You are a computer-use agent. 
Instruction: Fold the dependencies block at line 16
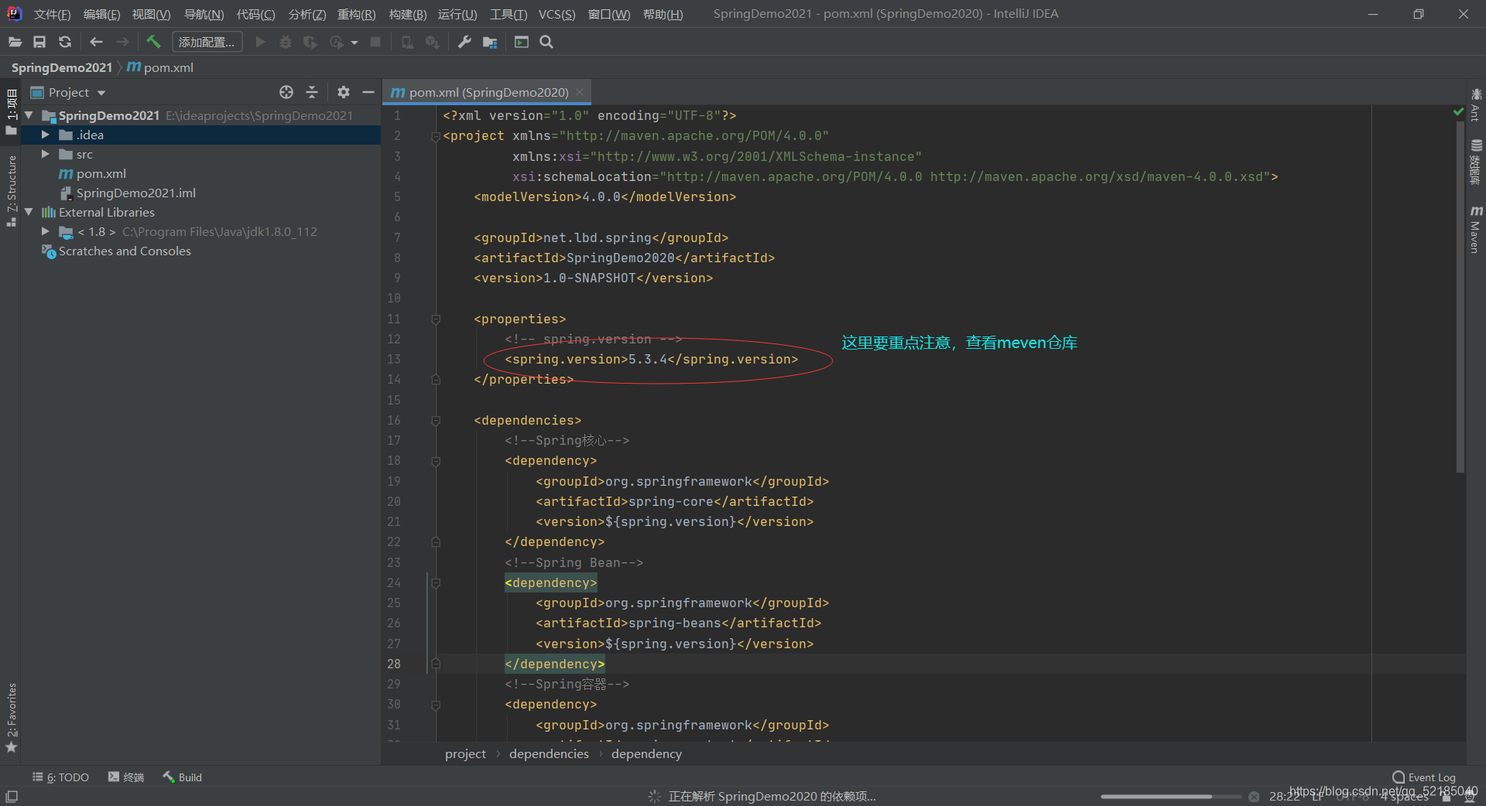(x=436, y=420)
